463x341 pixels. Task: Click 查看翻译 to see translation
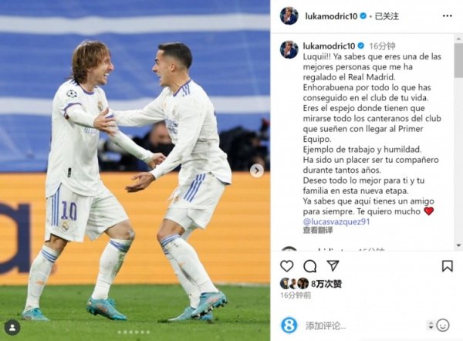[x=318, y=230]
